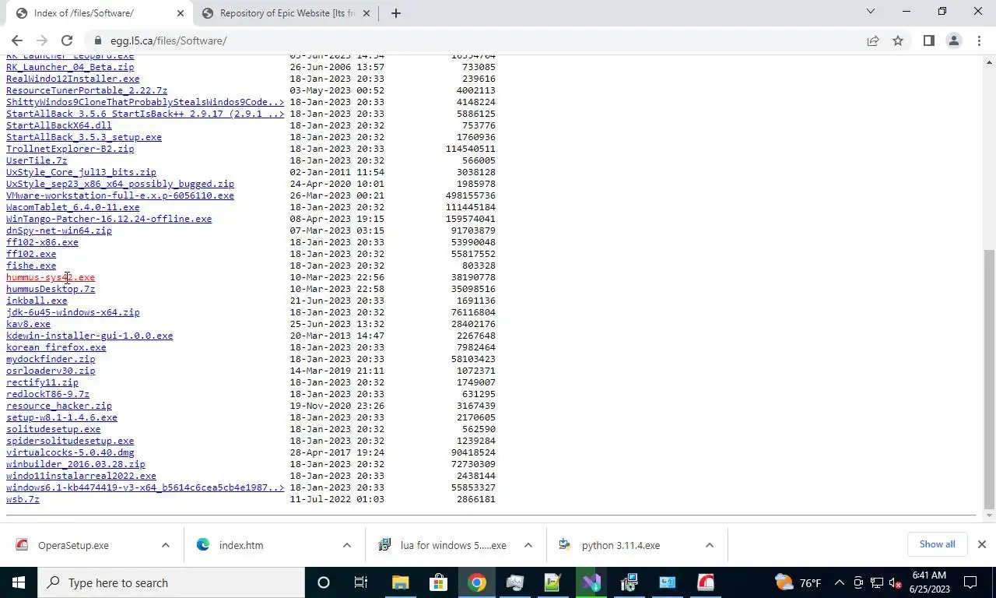Click the dnSpy-net-win64.zip link
This screenshot has height=598, width=996.
pos(59,230)
